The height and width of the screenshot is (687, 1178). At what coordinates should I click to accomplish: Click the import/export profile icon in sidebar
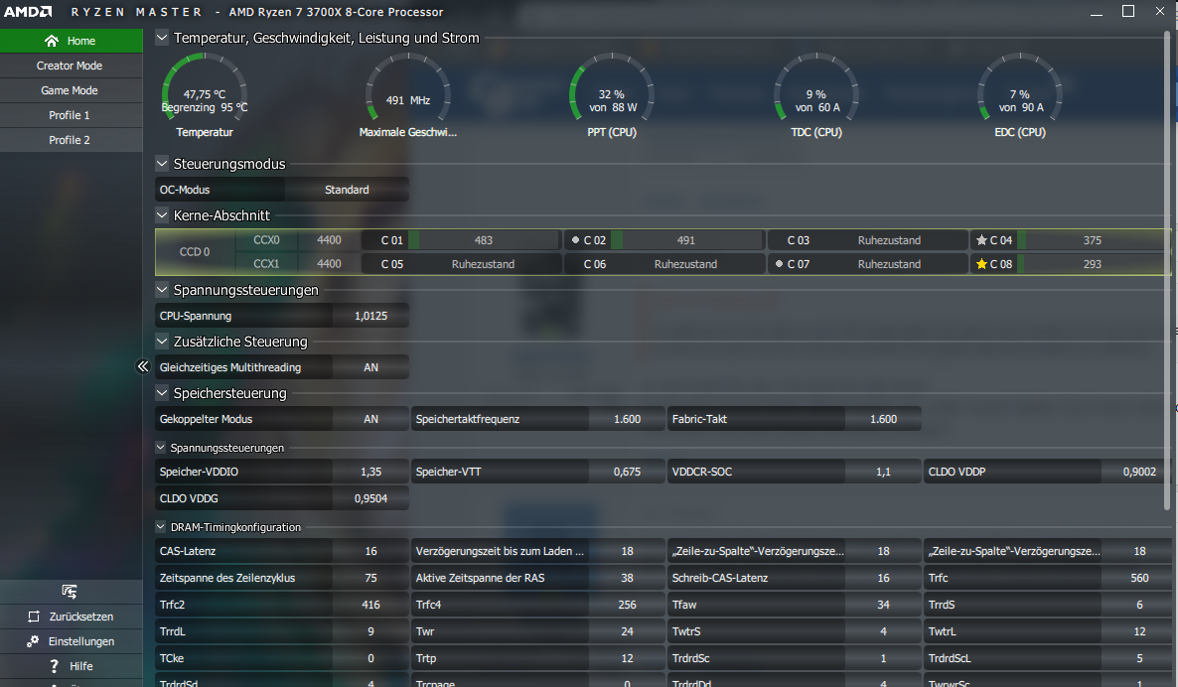pos(70,592)
